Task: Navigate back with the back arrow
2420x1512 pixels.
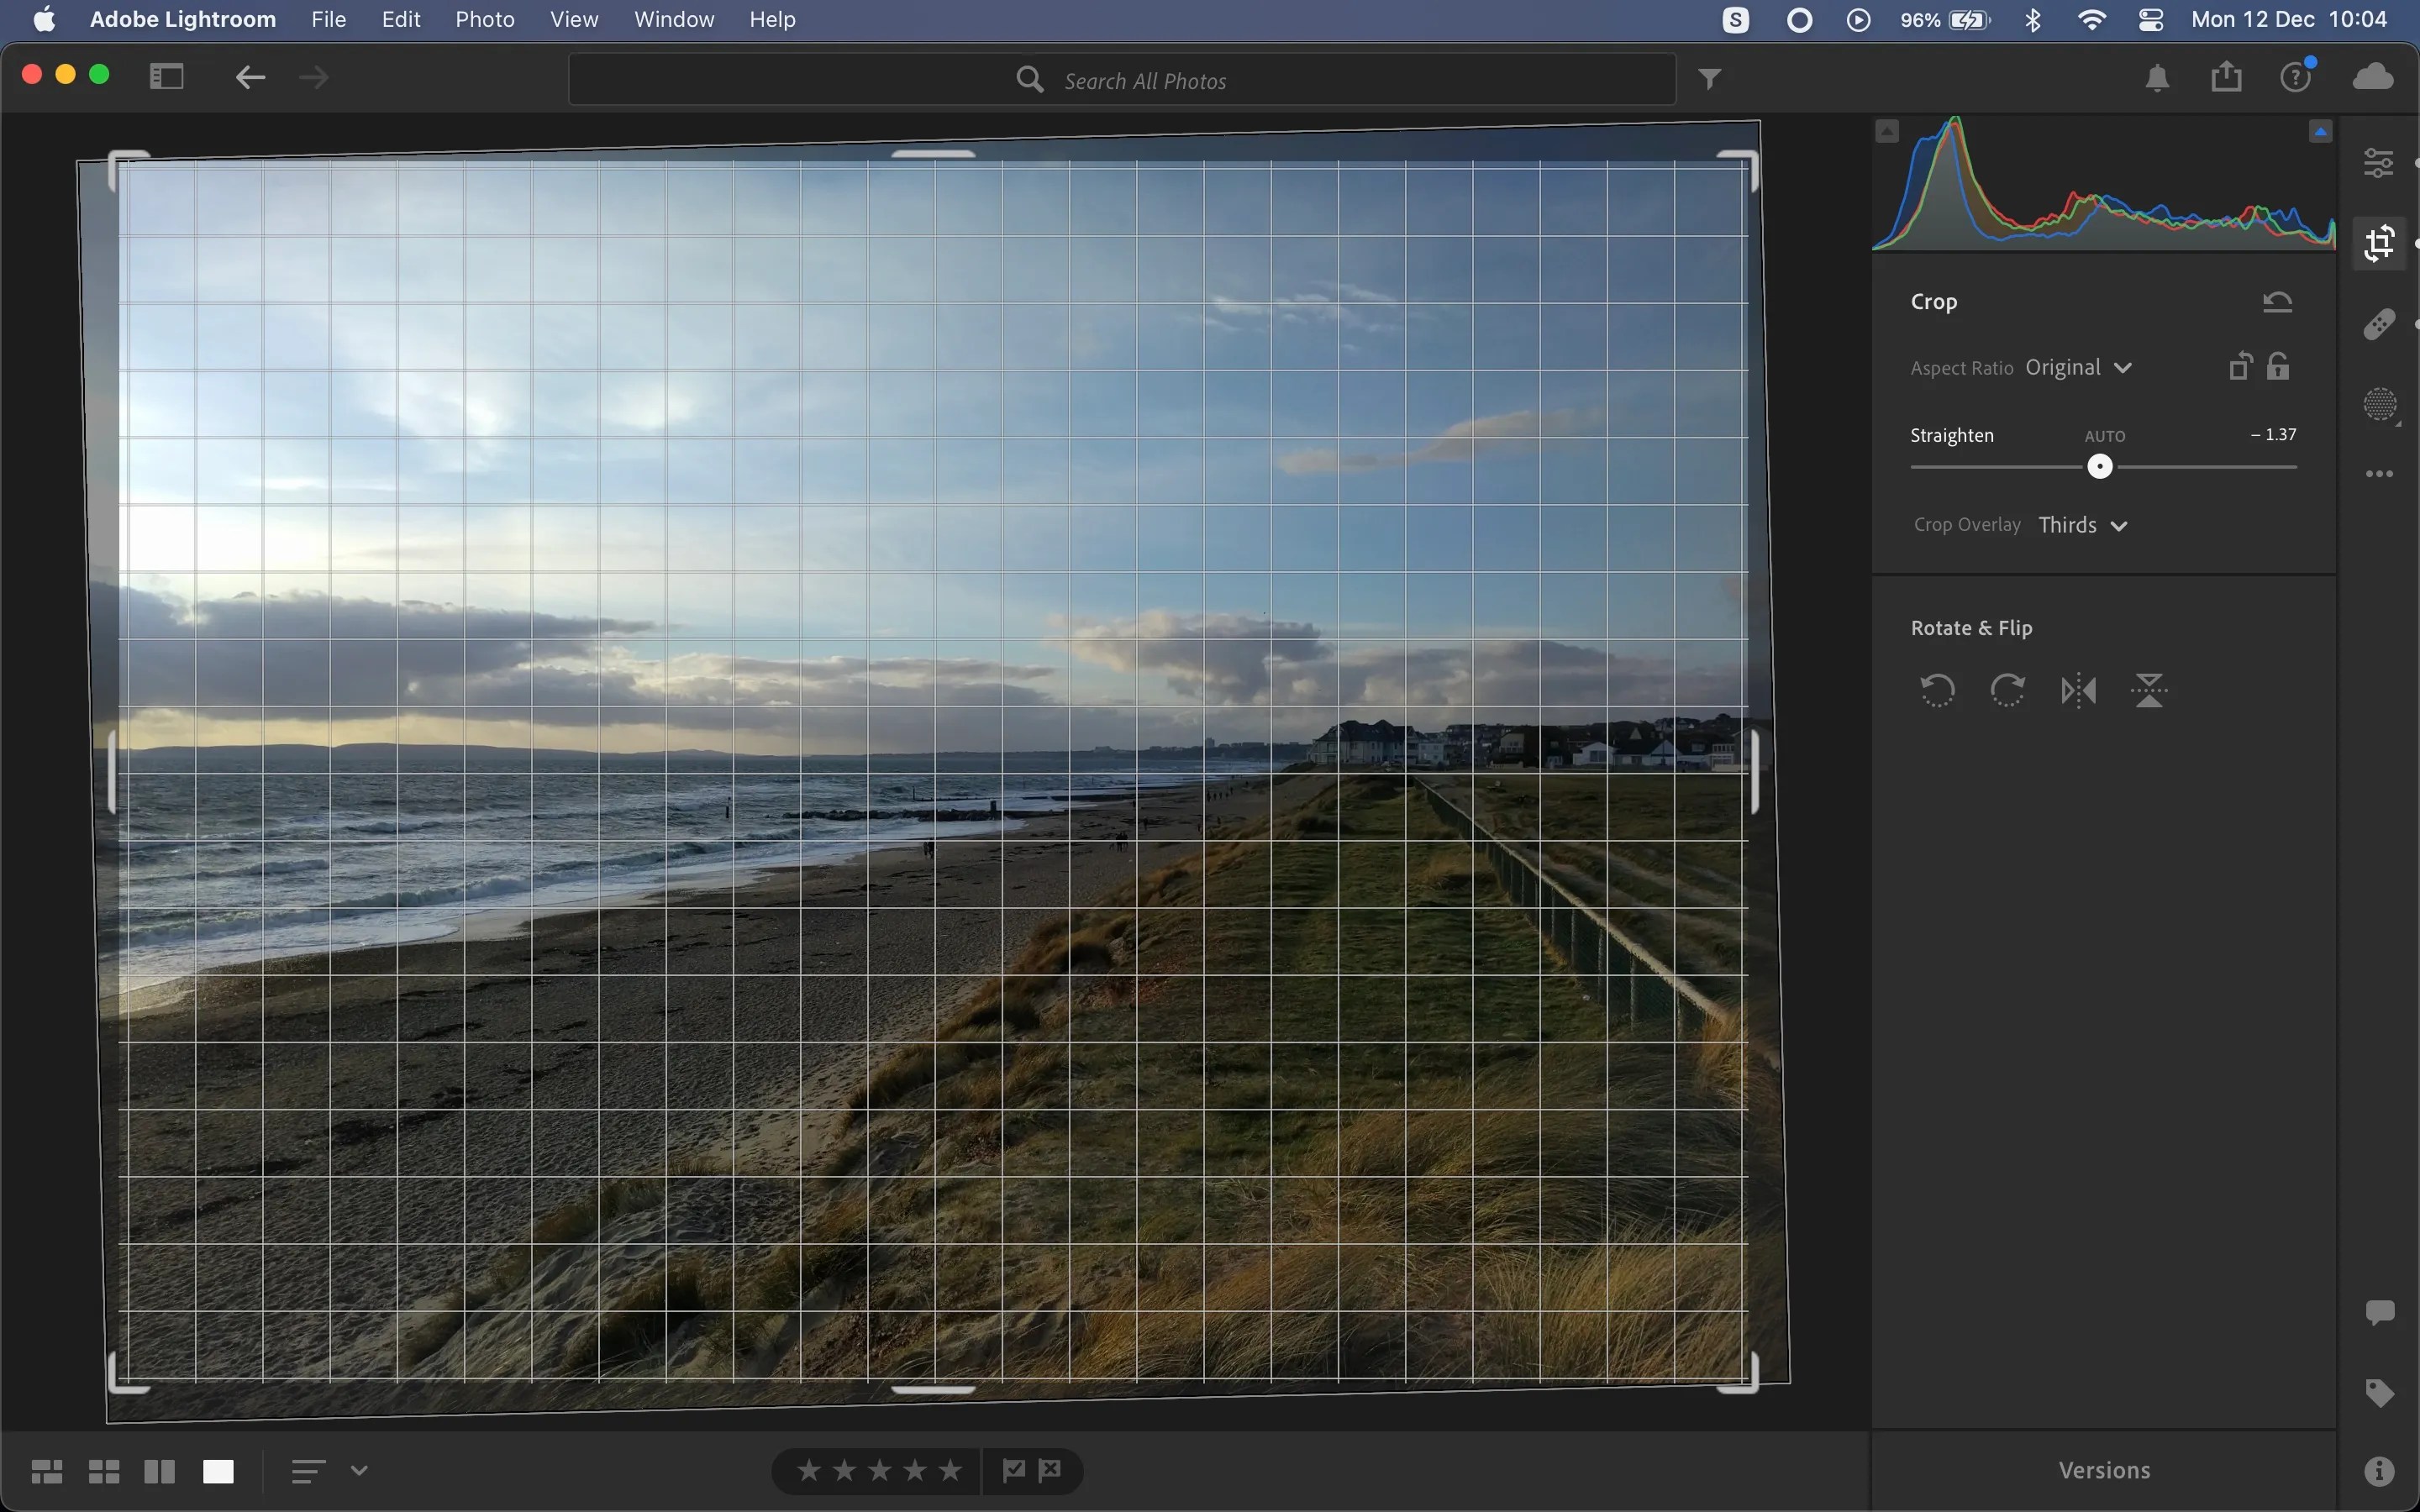Action: [x=249, y=77]
